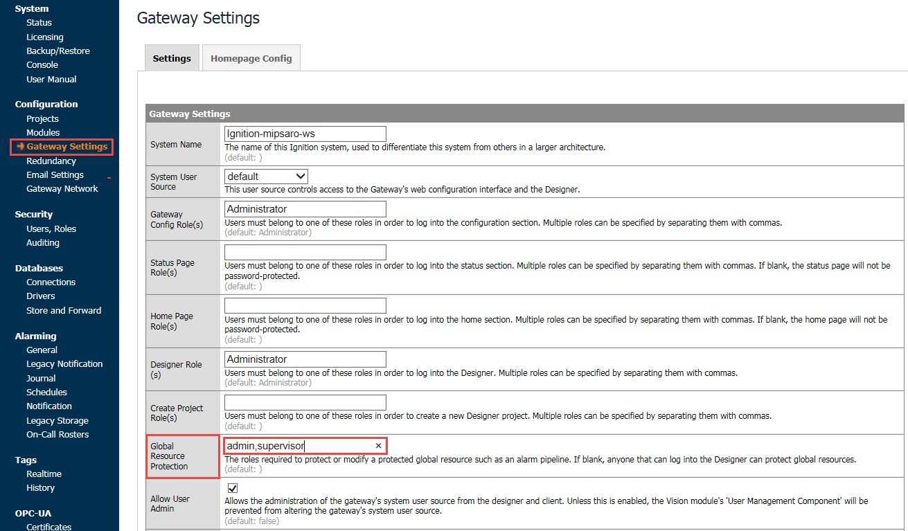This screenshot has width=908, height=531.
Task: Open the Licensing page
Action: pyautogui.click(x=45, y=37)
